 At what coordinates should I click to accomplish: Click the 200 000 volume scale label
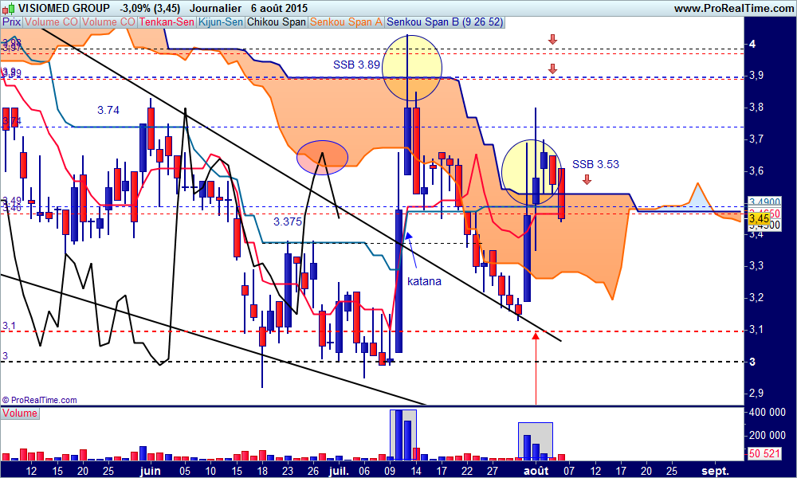(x=768, y=435)
